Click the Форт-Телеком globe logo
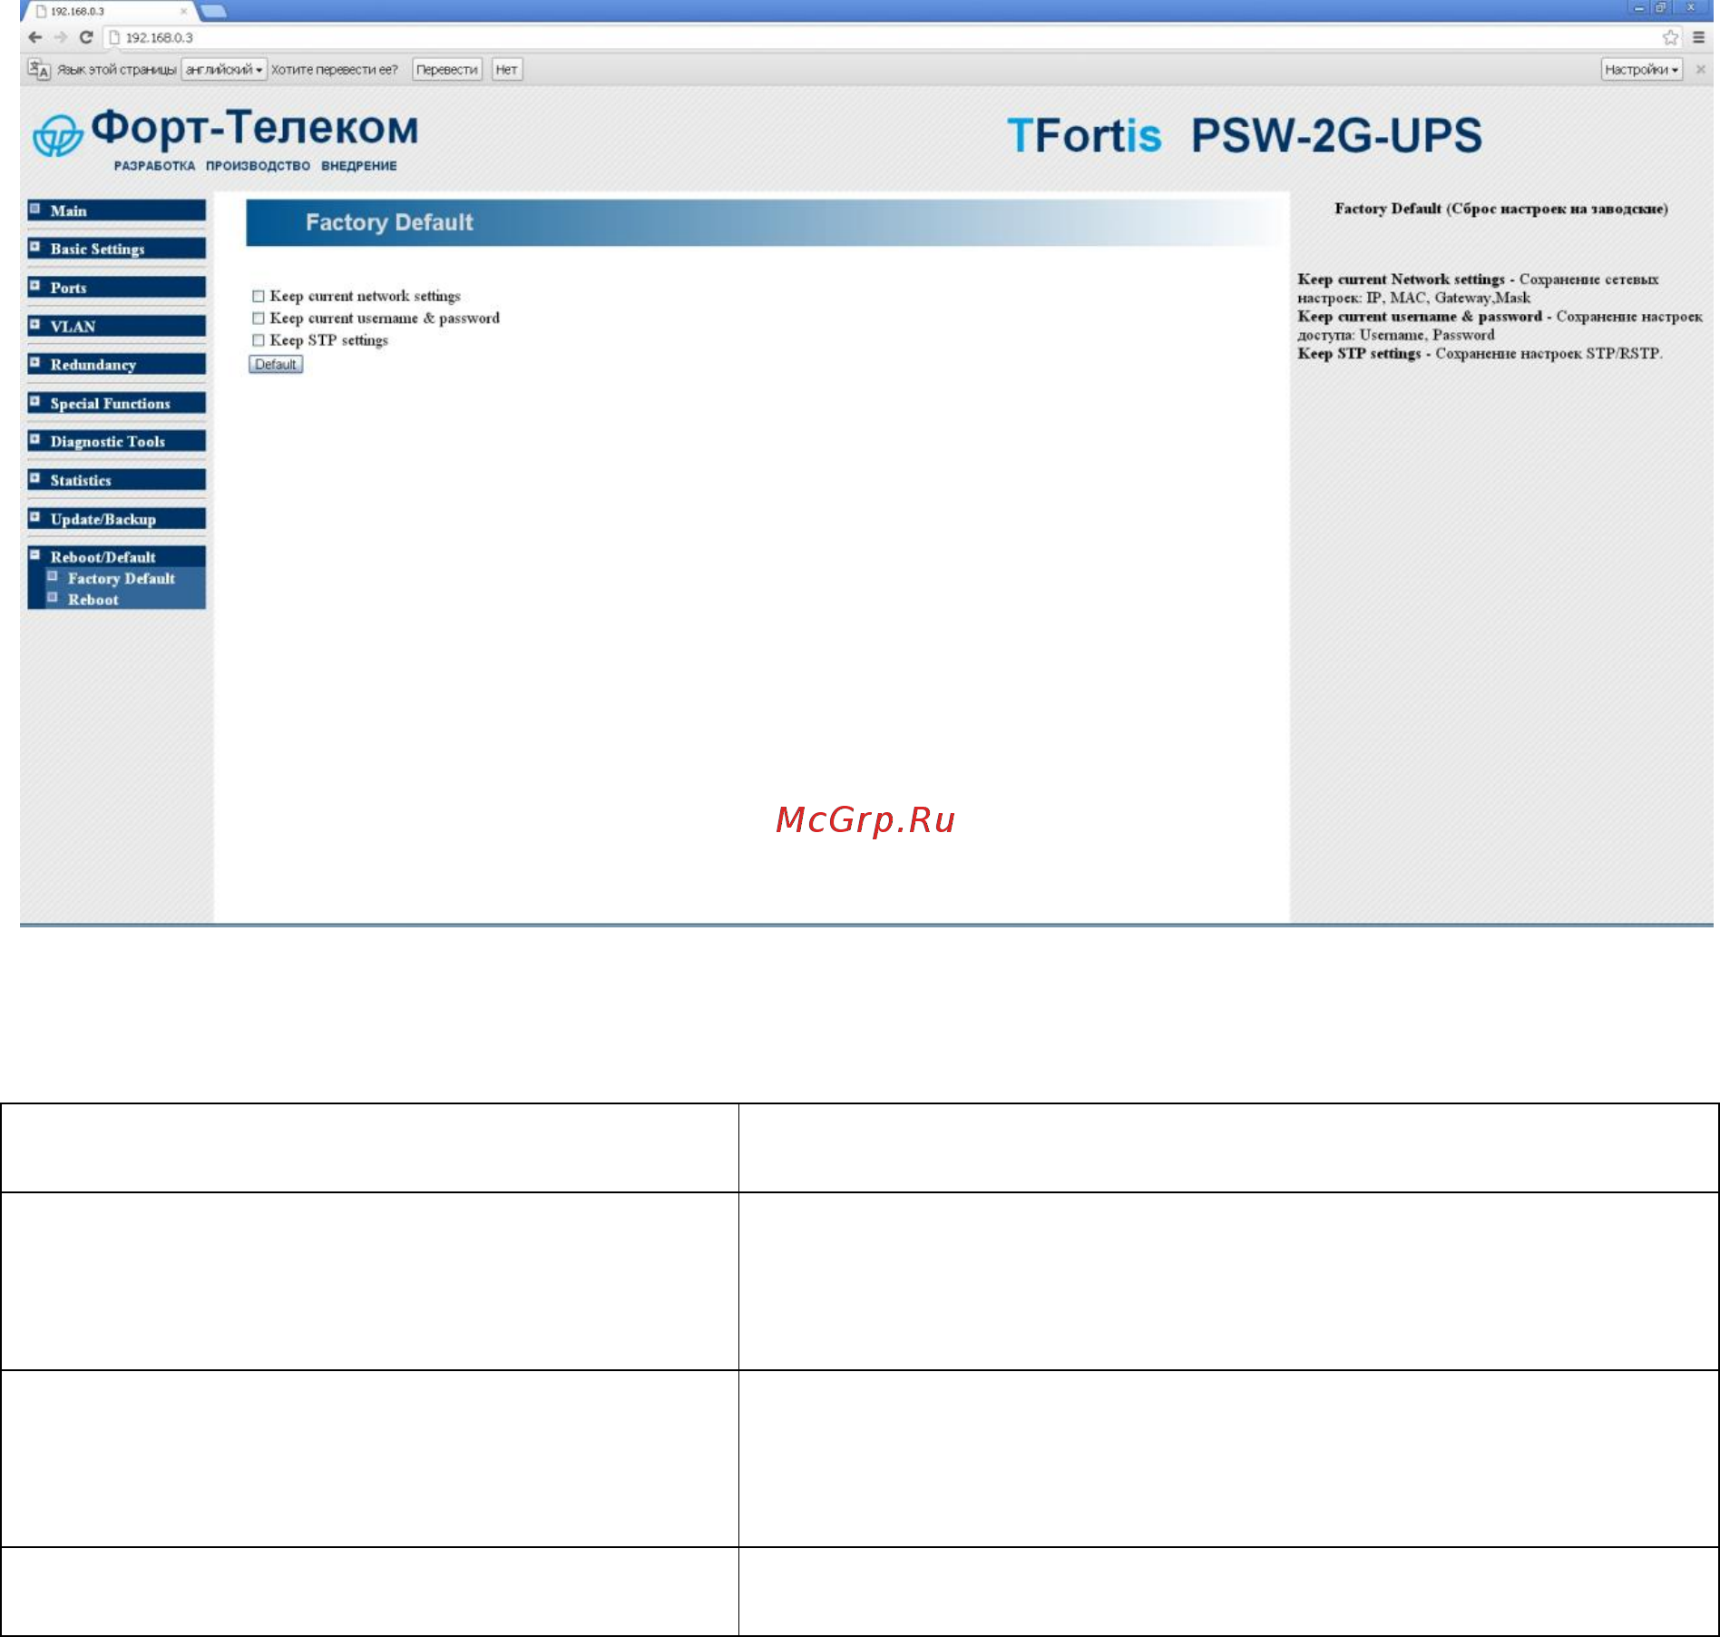 [x=57, y=136]
